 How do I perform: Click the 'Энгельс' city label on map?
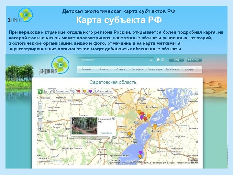click(156, 131)
